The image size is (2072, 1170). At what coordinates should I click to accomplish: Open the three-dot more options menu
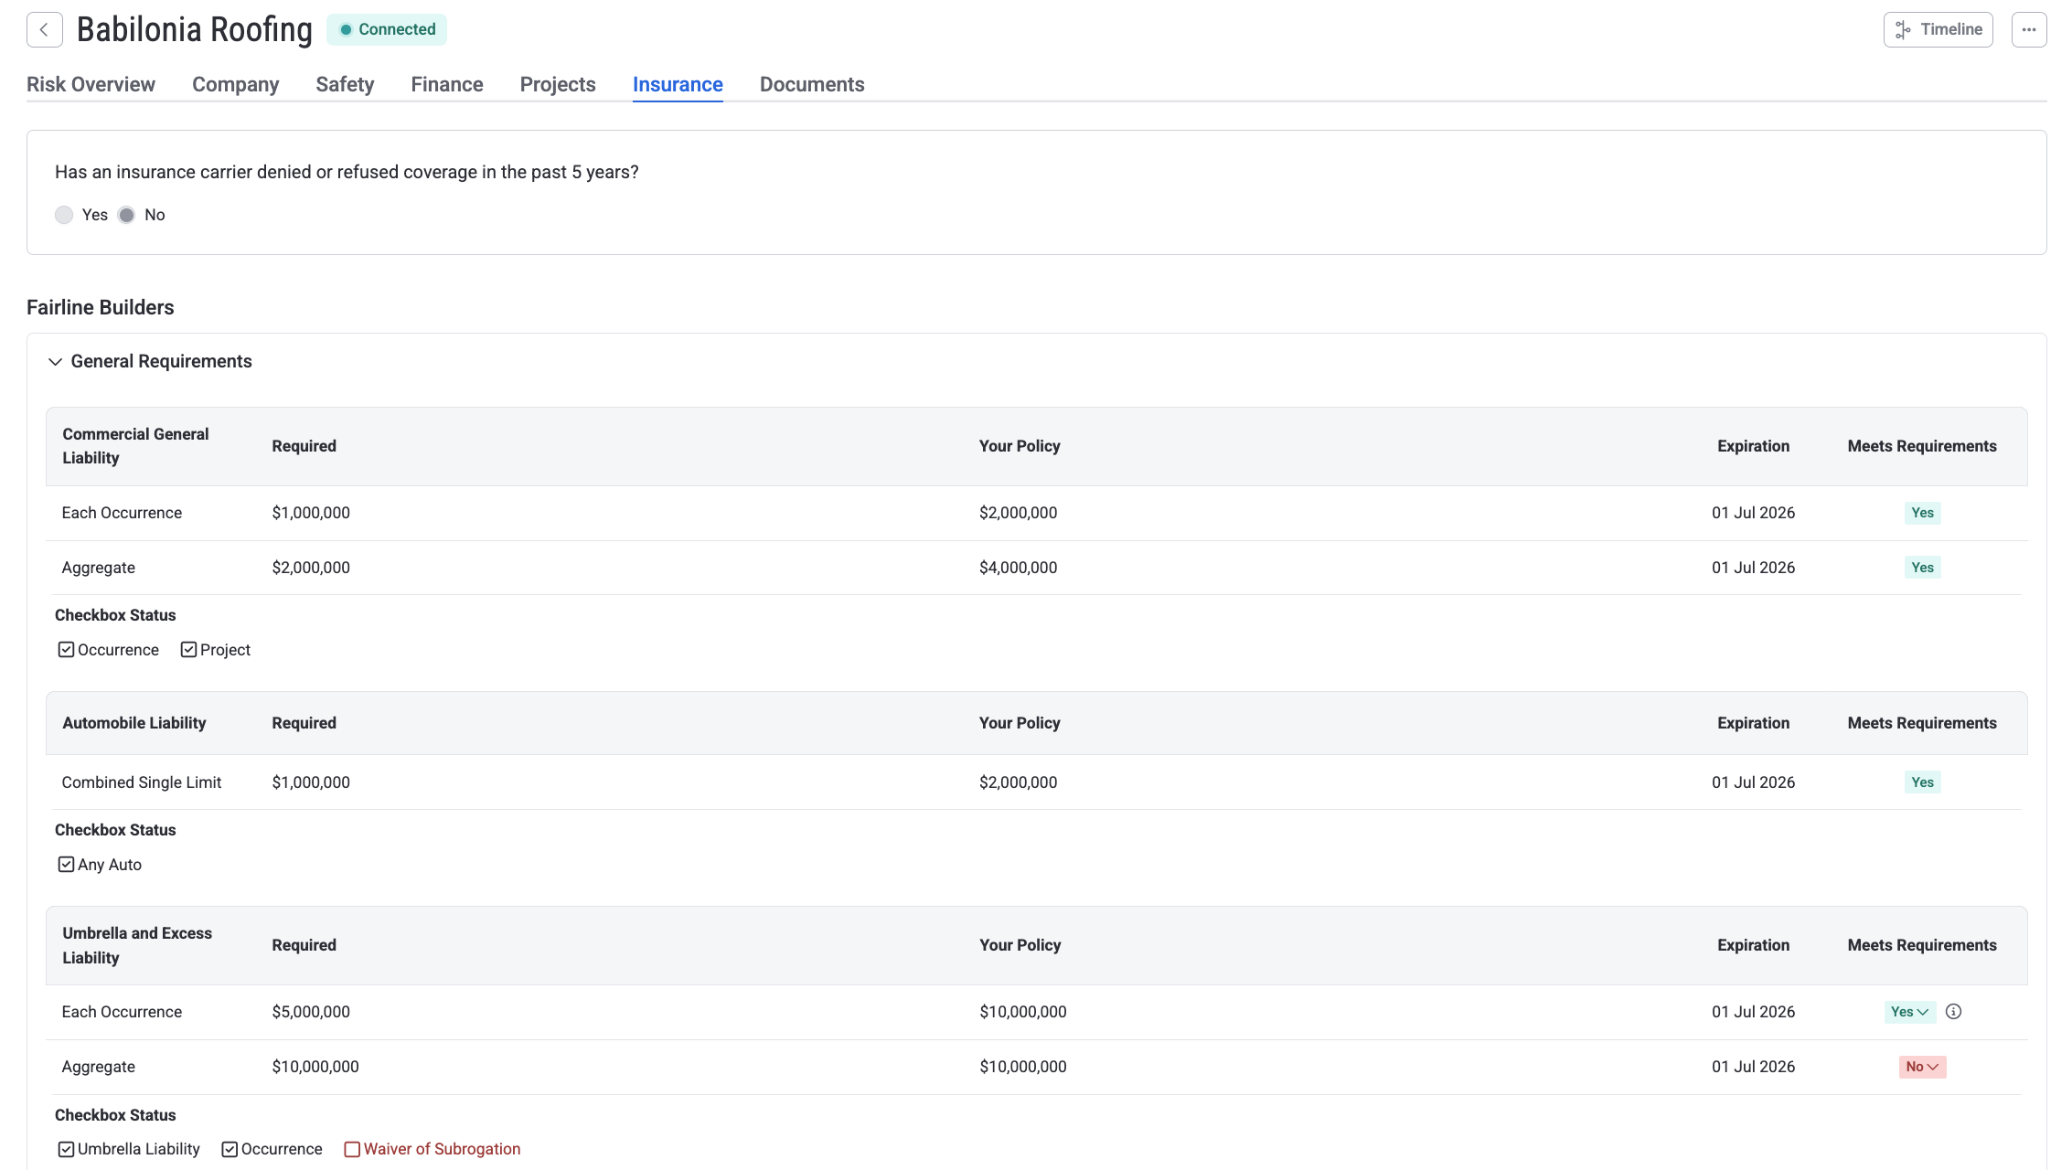coord(2028,29)
